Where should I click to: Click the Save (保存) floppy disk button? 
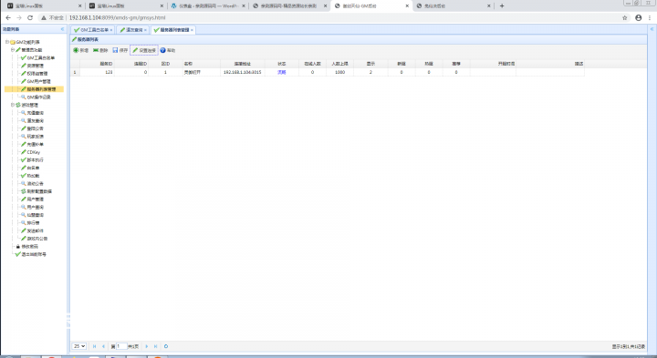[120, 50]
